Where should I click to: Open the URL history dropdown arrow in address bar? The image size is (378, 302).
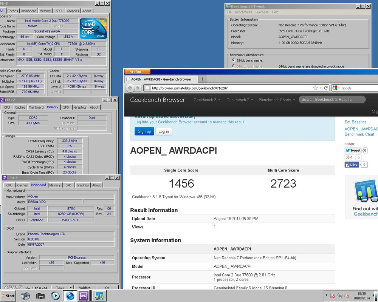(321, 88)
